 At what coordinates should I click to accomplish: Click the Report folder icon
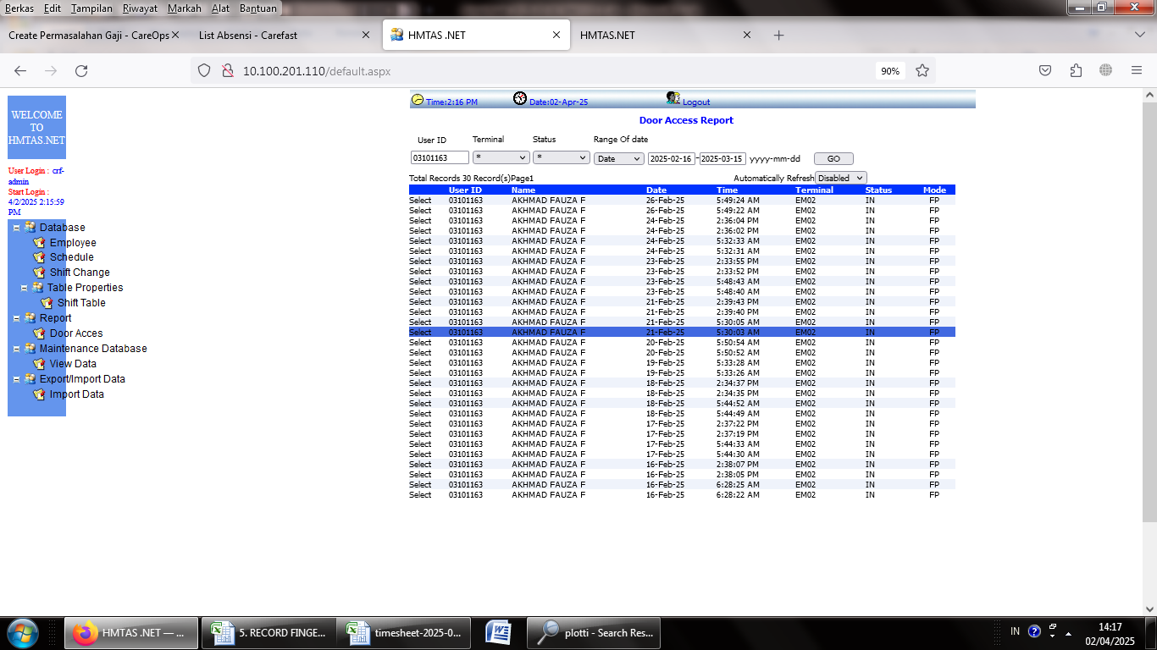pyautogui.click(x=30, y=318)
